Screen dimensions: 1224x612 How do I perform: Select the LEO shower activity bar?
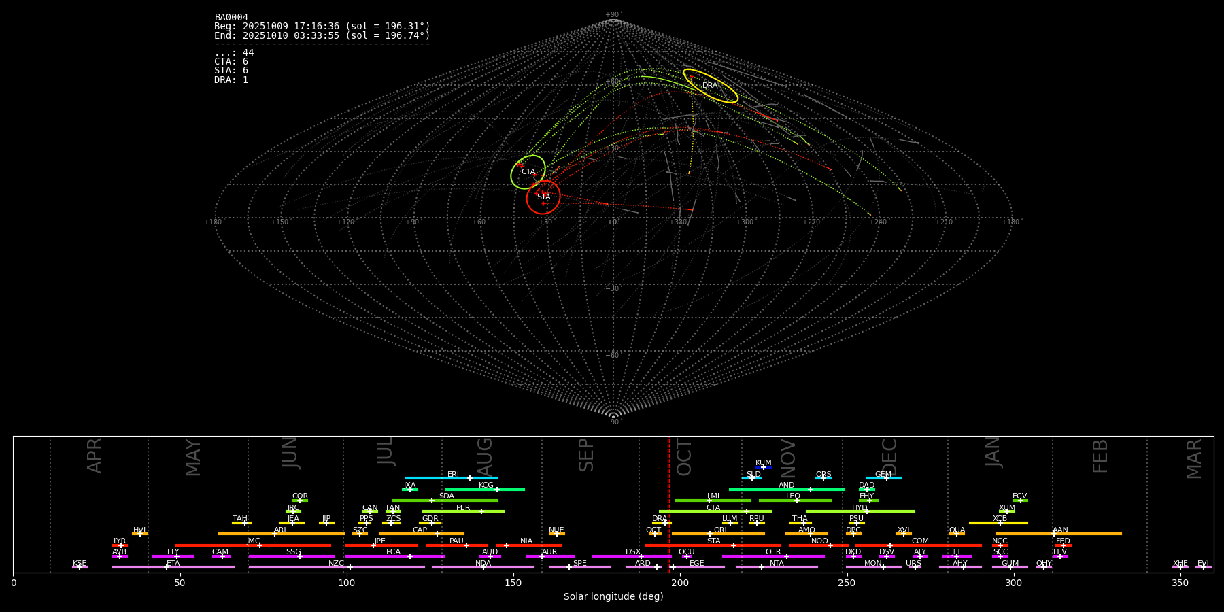pos(794,500)
